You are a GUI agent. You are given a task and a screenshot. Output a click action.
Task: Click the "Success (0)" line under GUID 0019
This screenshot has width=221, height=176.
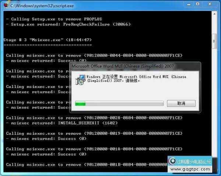click(x=46, y=139)
